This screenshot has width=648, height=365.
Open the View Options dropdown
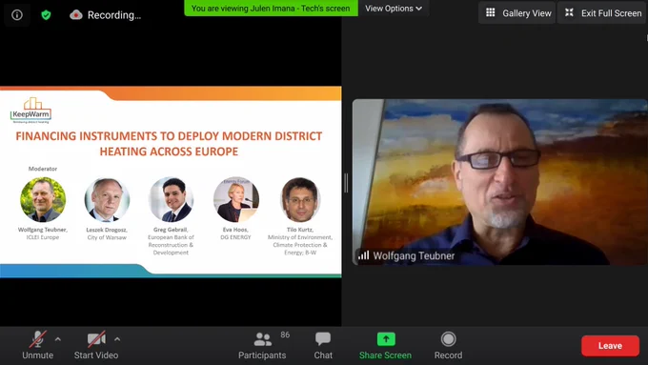[x=394, y=9]
